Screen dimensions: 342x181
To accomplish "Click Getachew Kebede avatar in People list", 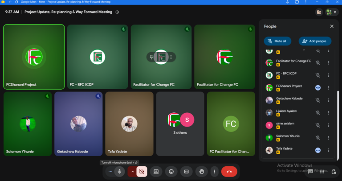I will (x=269, y=100).
